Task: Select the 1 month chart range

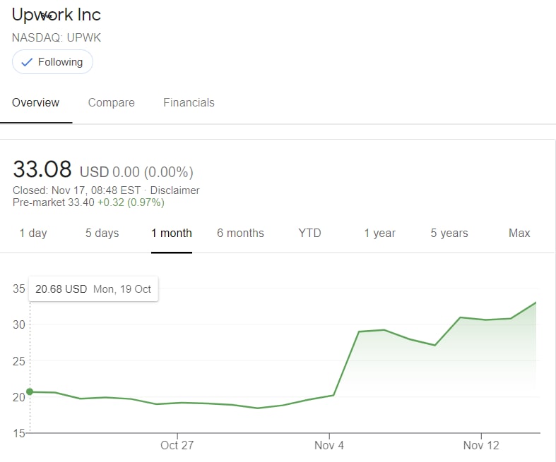Action: (172, 233)
